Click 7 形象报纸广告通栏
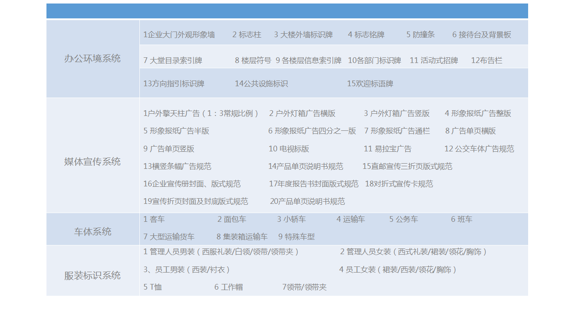 coord(397,131)
